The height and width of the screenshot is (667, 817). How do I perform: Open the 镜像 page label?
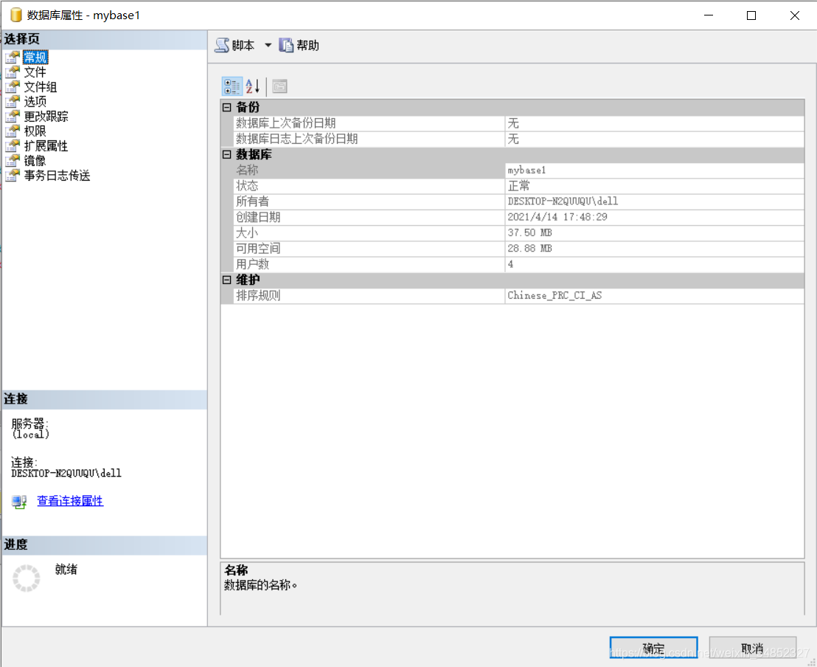coord(35,161)
